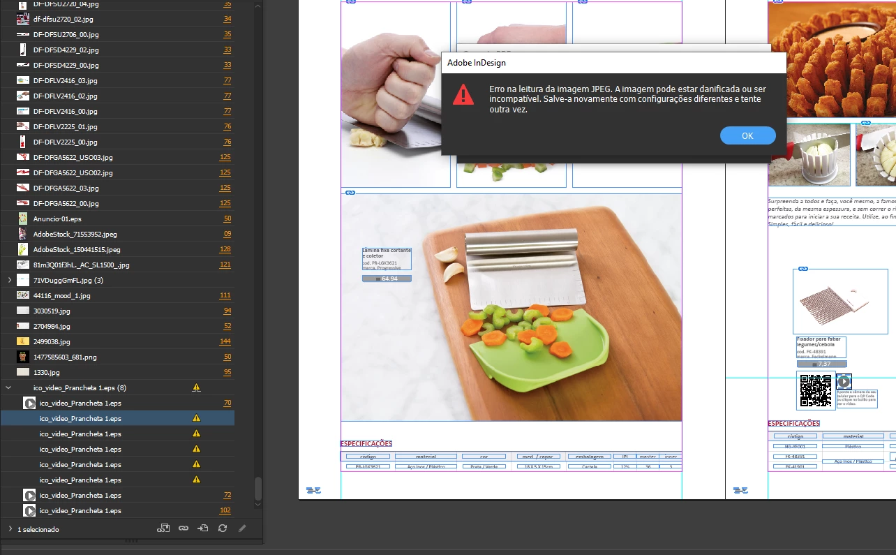Viewport: 896px width, 555px height.
Task: Select 81m3Q01f3hL._AC_SL1500_.jpg link row
Action: (x=117, y=265)
